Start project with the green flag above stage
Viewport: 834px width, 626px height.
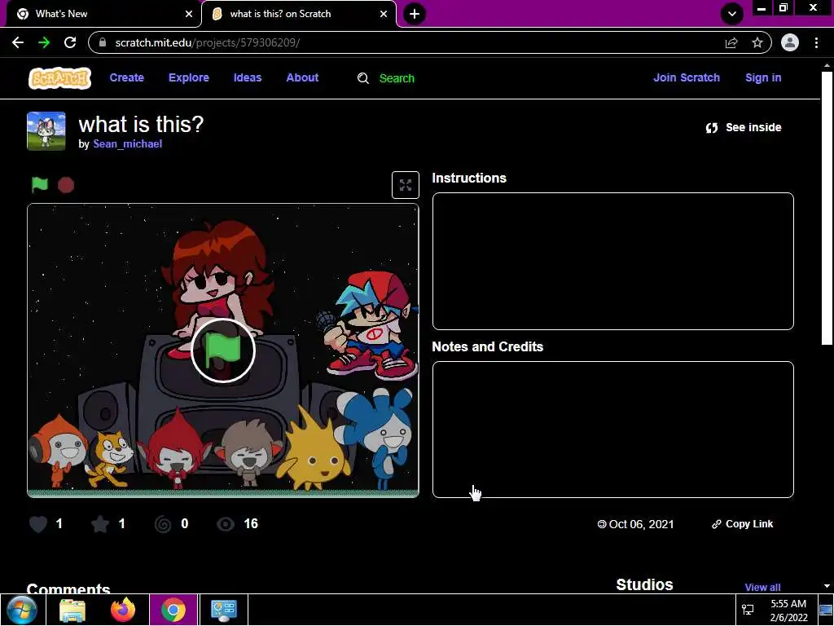(40, 185)
